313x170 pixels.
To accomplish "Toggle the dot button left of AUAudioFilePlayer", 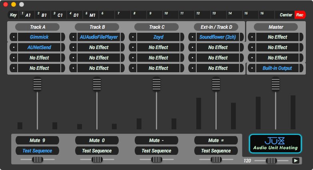I will pyautogui.click(x=73, y=37).
